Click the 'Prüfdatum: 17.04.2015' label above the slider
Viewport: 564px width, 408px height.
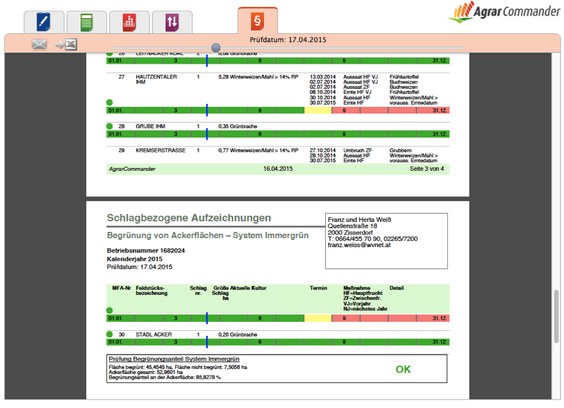point(288,40)
